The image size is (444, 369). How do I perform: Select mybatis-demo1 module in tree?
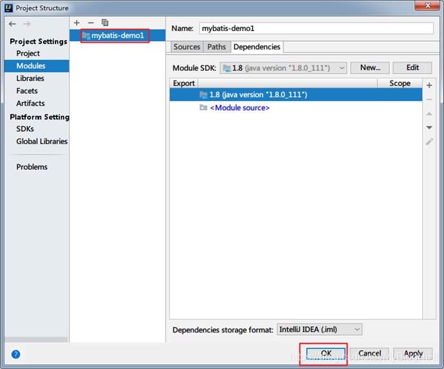117,35
